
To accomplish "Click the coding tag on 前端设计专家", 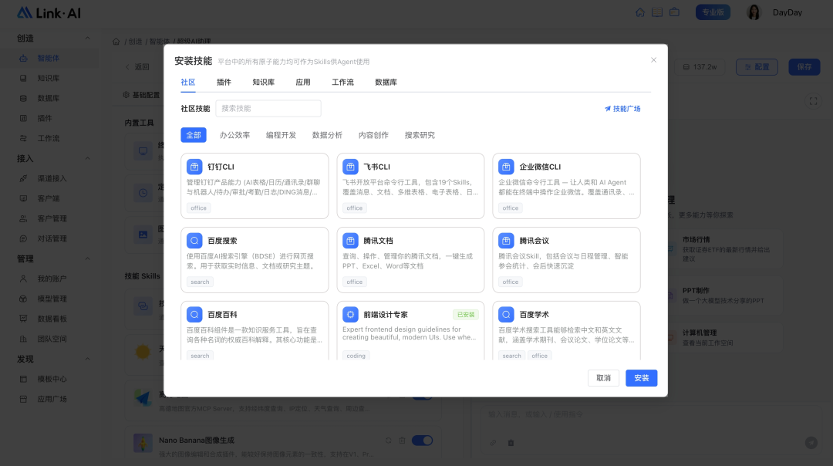I will (356, 356).
